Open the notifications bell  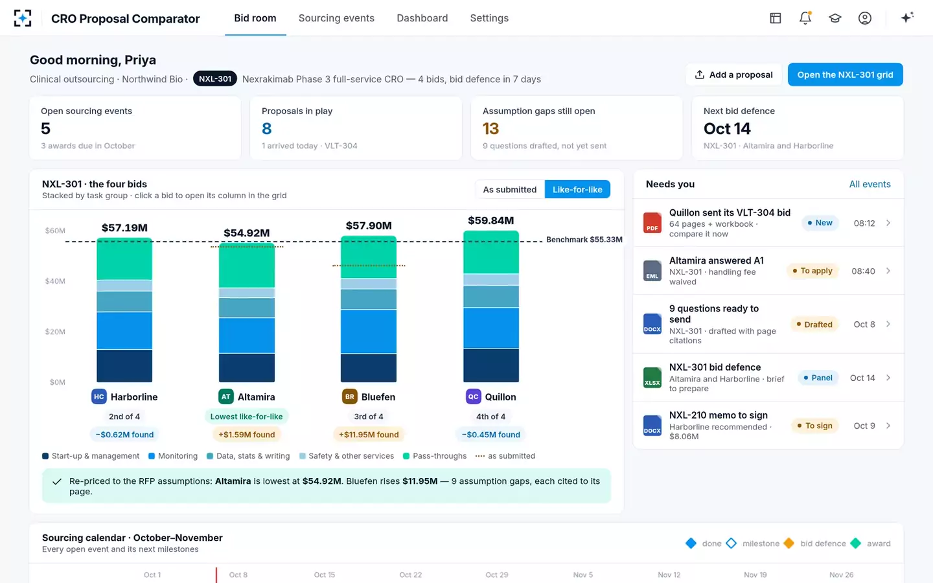805,18
